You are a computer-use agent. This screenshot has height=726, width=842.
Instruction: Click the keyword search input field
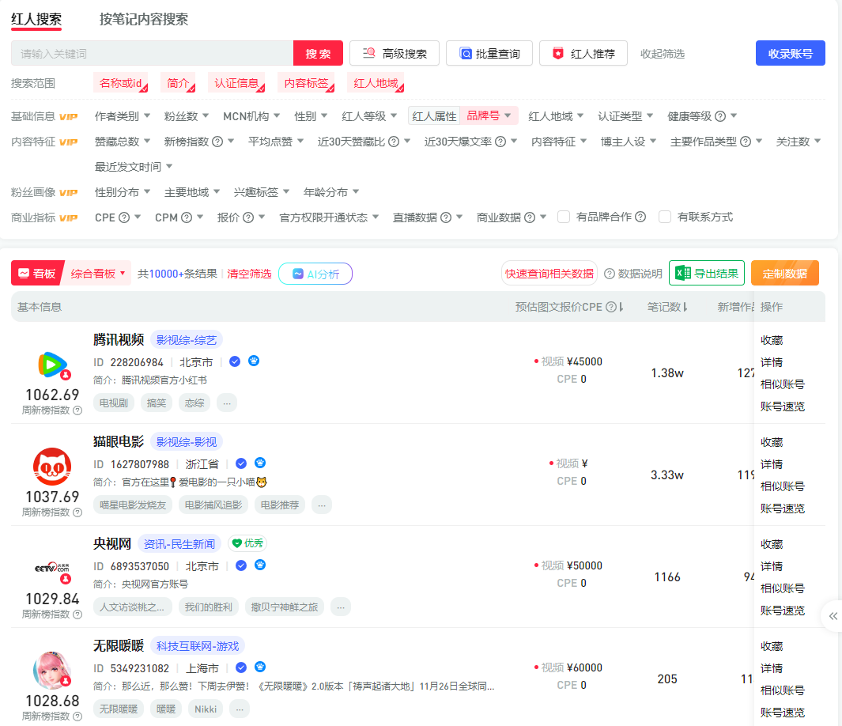click(x=152, y=54)
